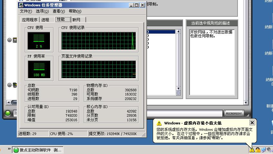The image size is (273, 154).
Task: Click the CPU 使用记录 history graph
Action: click(x=99, y=41)
